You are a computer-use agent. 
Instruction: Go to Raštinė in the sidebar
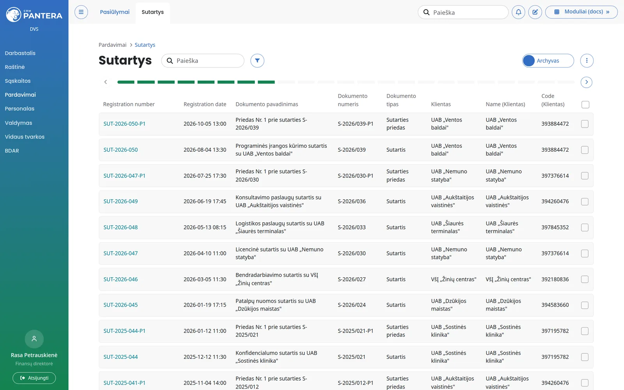tap(15, 67)
